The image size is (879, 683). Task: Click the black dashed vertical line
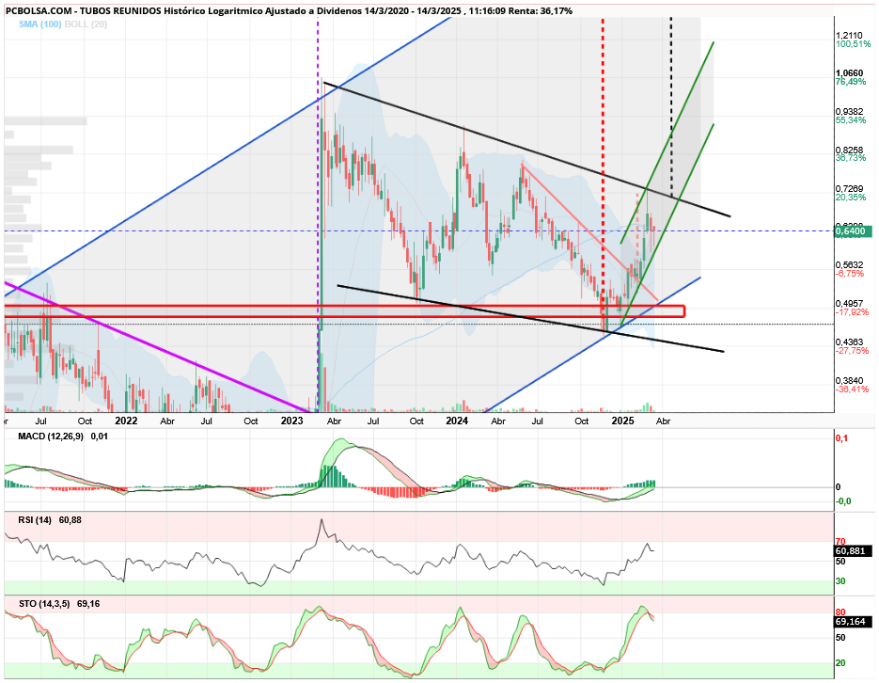(671, 106)
